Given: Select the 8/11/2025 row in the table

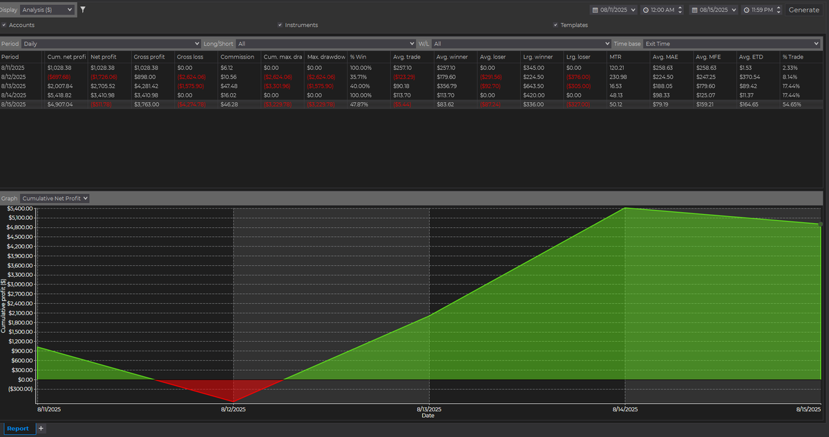Looking at the screenshot, I should coord(412,68).
